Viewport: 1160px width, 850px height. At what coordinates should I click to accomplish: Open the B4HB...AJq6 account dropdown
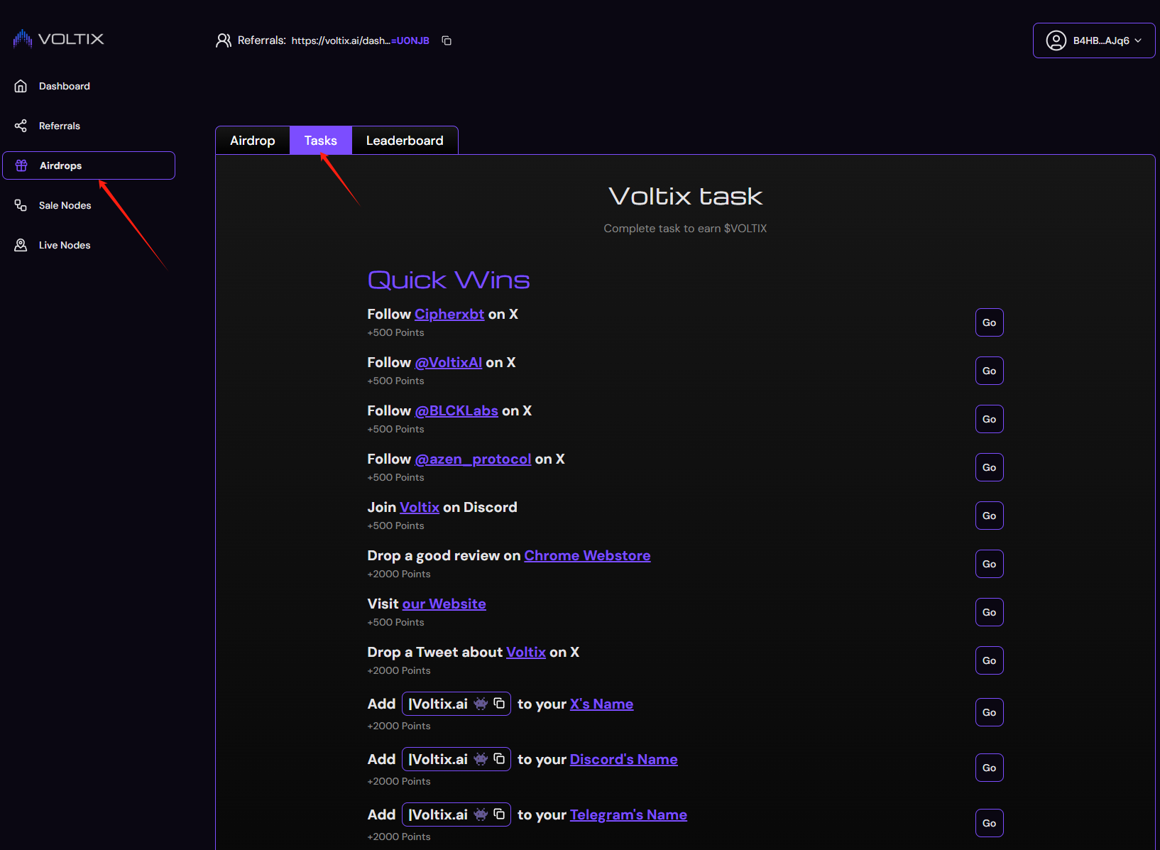1093,40
